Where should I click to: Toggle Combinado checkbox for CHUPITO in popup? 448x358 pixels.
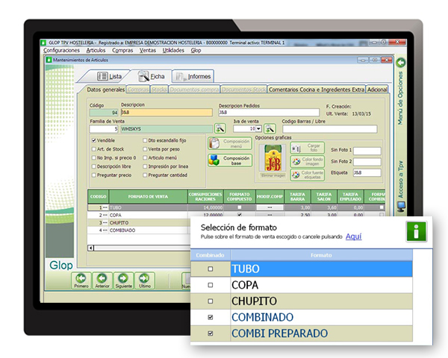(211, 301)
